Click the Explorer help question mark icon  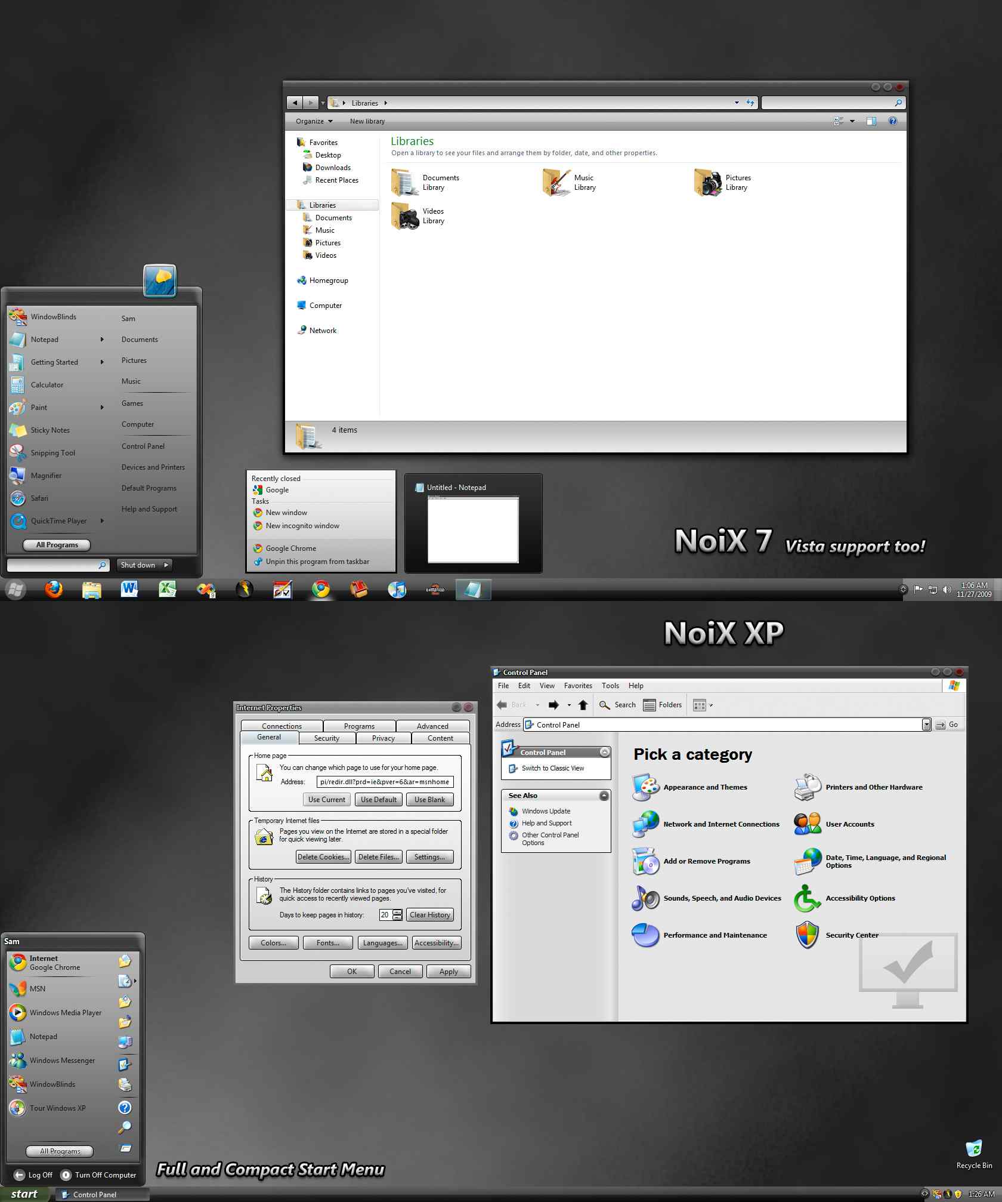click(x=893, y=121)
